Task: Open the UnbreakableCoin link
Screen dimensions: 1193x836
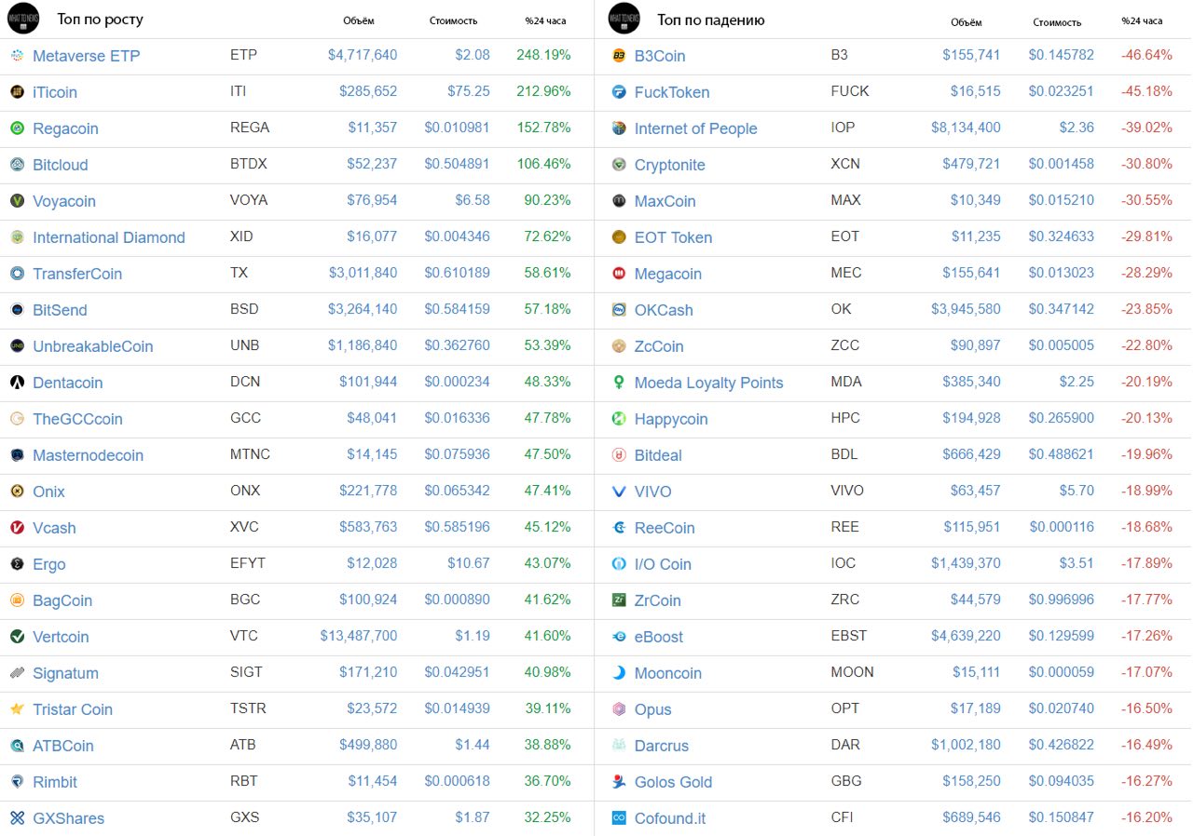Action: coord(93,346)
